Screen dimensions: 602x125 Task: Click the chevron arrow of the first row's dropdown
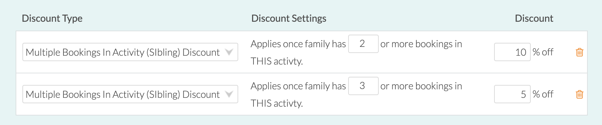[x=229, y=52]
